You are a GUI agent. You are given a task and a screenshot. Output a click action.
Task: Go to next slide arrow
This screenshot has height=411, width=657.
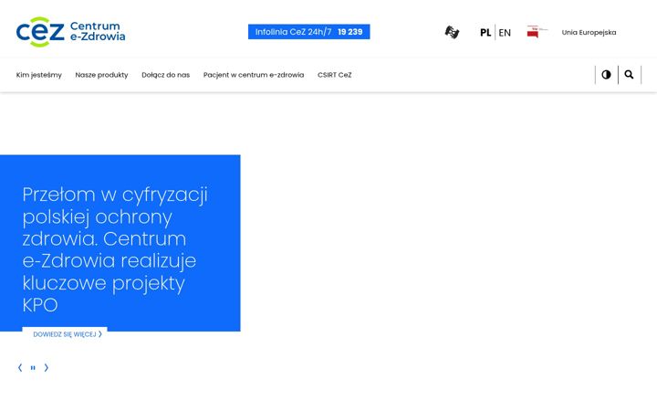click(x=47, y=368)
